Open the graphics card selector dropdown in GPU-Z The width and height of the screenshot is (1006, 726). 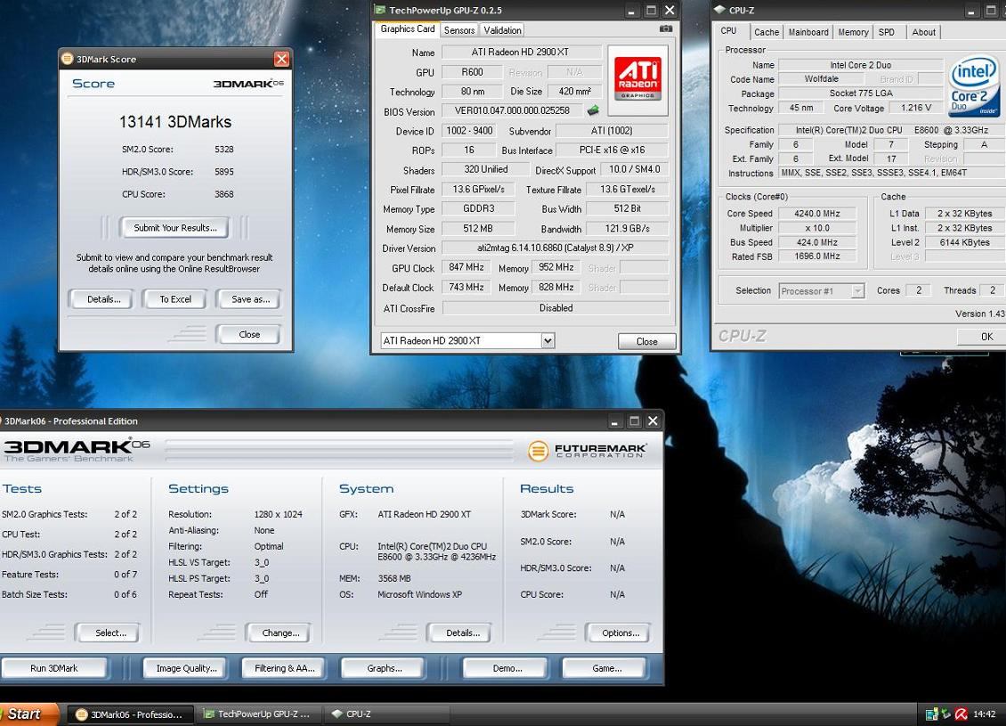point(548,341)
